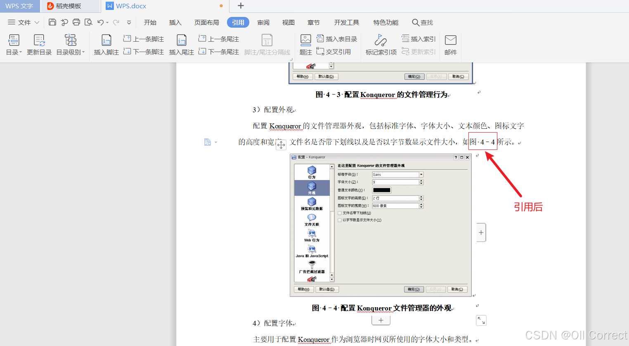This screenshot has width=629, height=346.
Task: Open Print Preview icon
Action: click(x=88, y=22)
